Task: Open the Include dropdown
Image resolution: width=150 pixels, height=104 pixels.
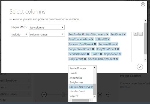Action: click(x=19, y=34)
